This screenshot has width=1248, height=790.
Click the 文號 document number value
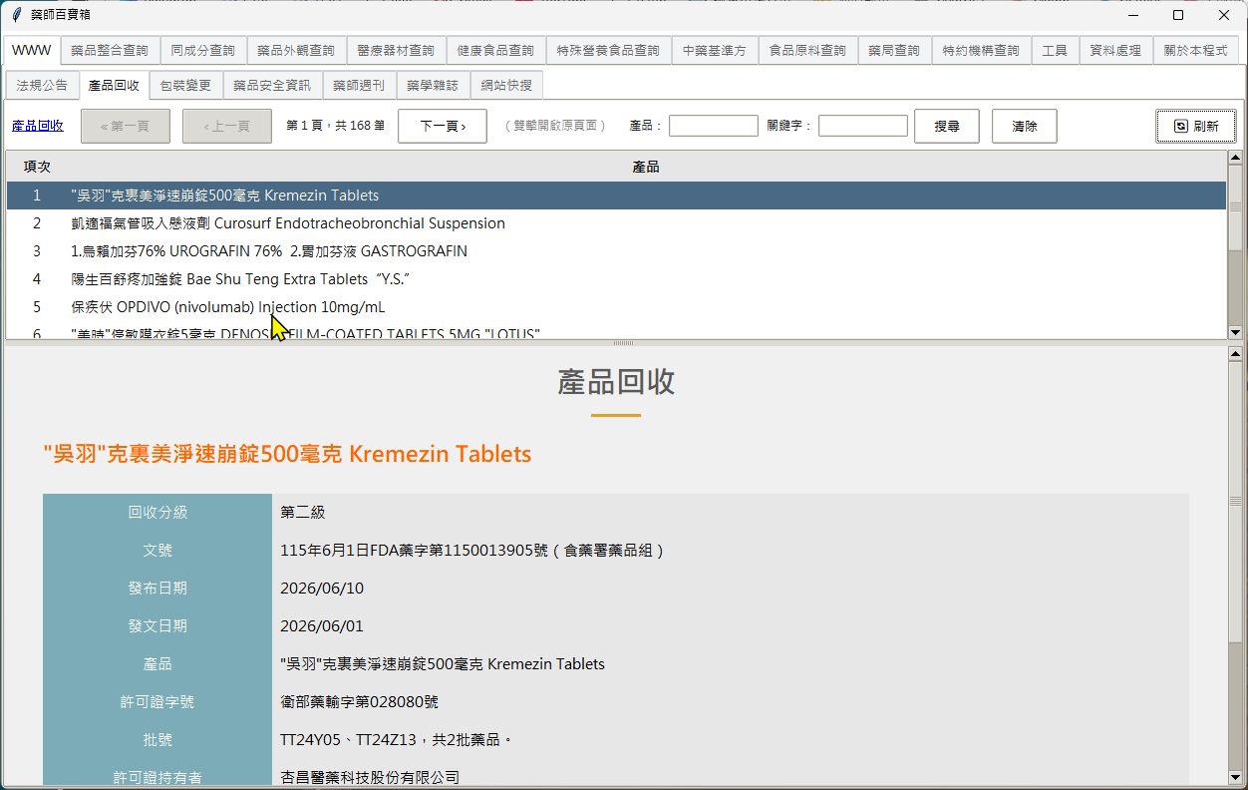click(472, 551)
